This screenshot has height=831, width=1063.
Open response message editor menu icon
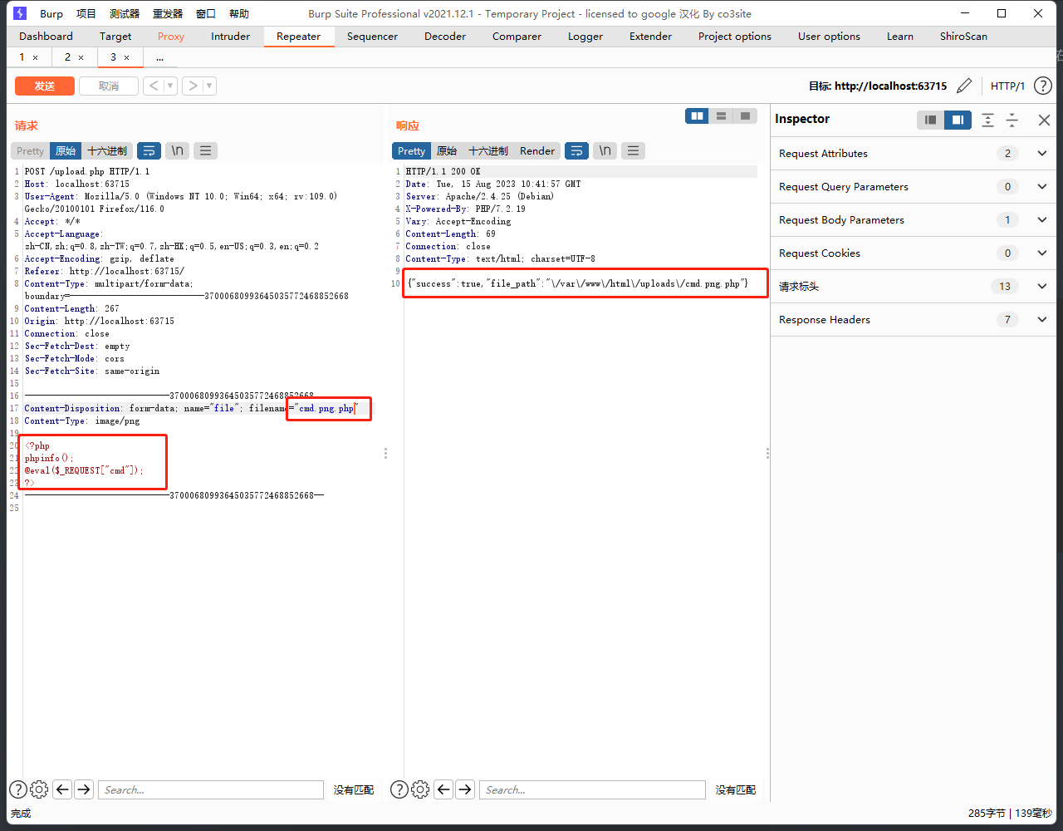(x=633, y=150)
